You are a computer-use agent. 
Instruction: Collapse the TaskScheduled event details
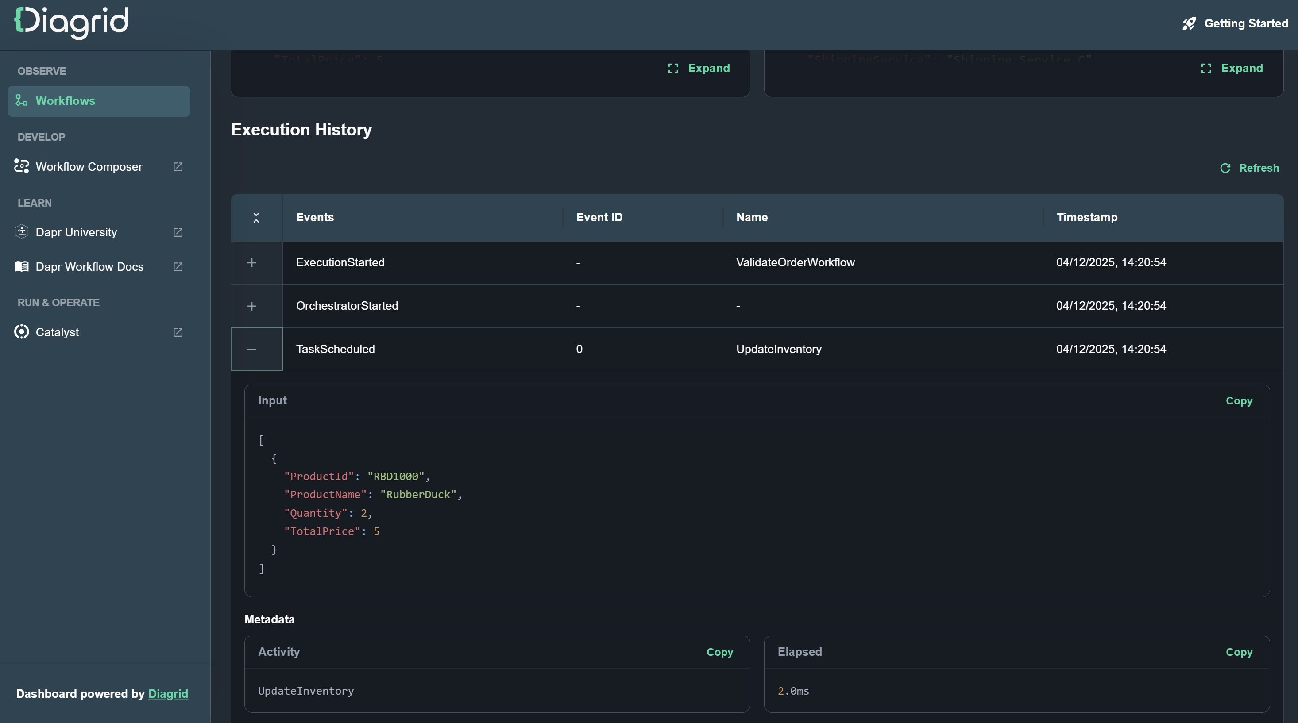tap(252, 349)
